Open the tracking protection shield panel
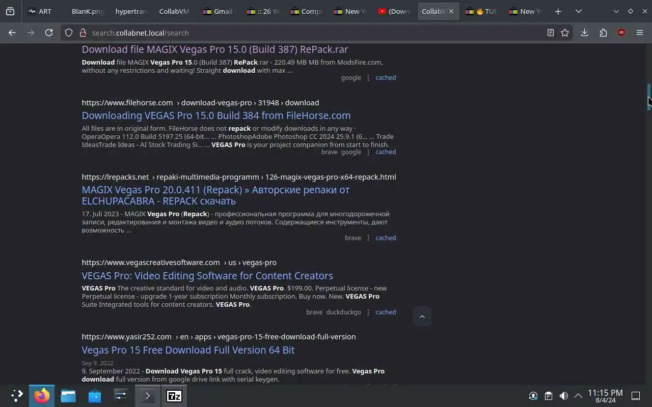Screen dimensions: 652x407 pos(69,33)
